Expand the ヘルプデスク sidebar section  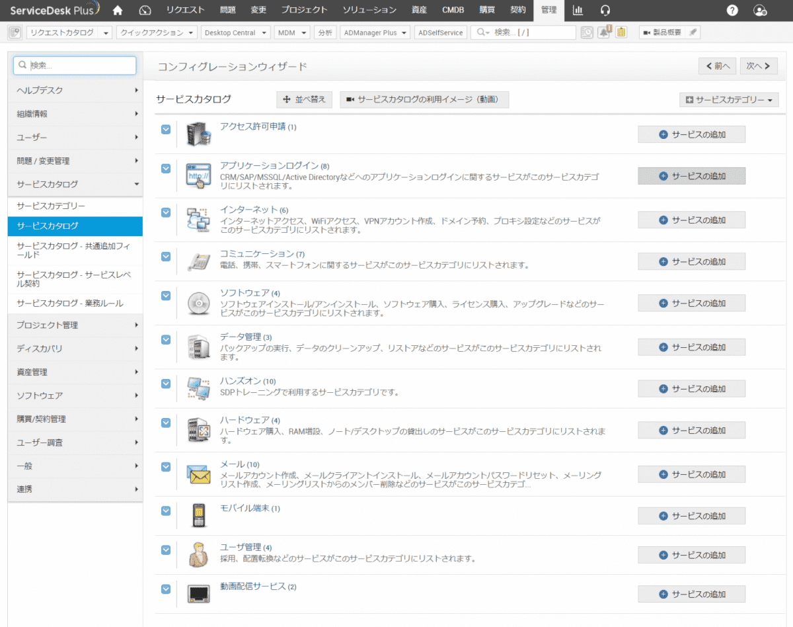(75, 90)
